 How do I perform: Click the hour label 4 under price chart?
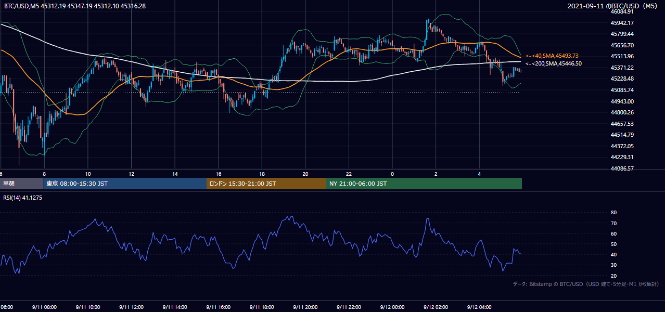tap(479, 174)
